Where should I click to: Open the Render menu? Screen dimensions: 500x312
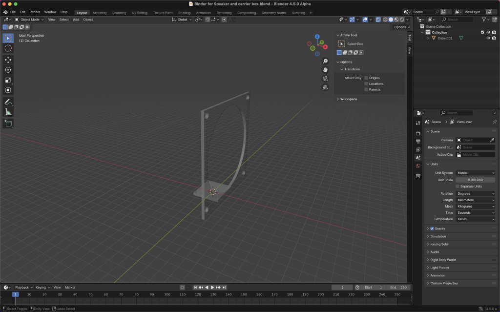(x=35, y=12)
